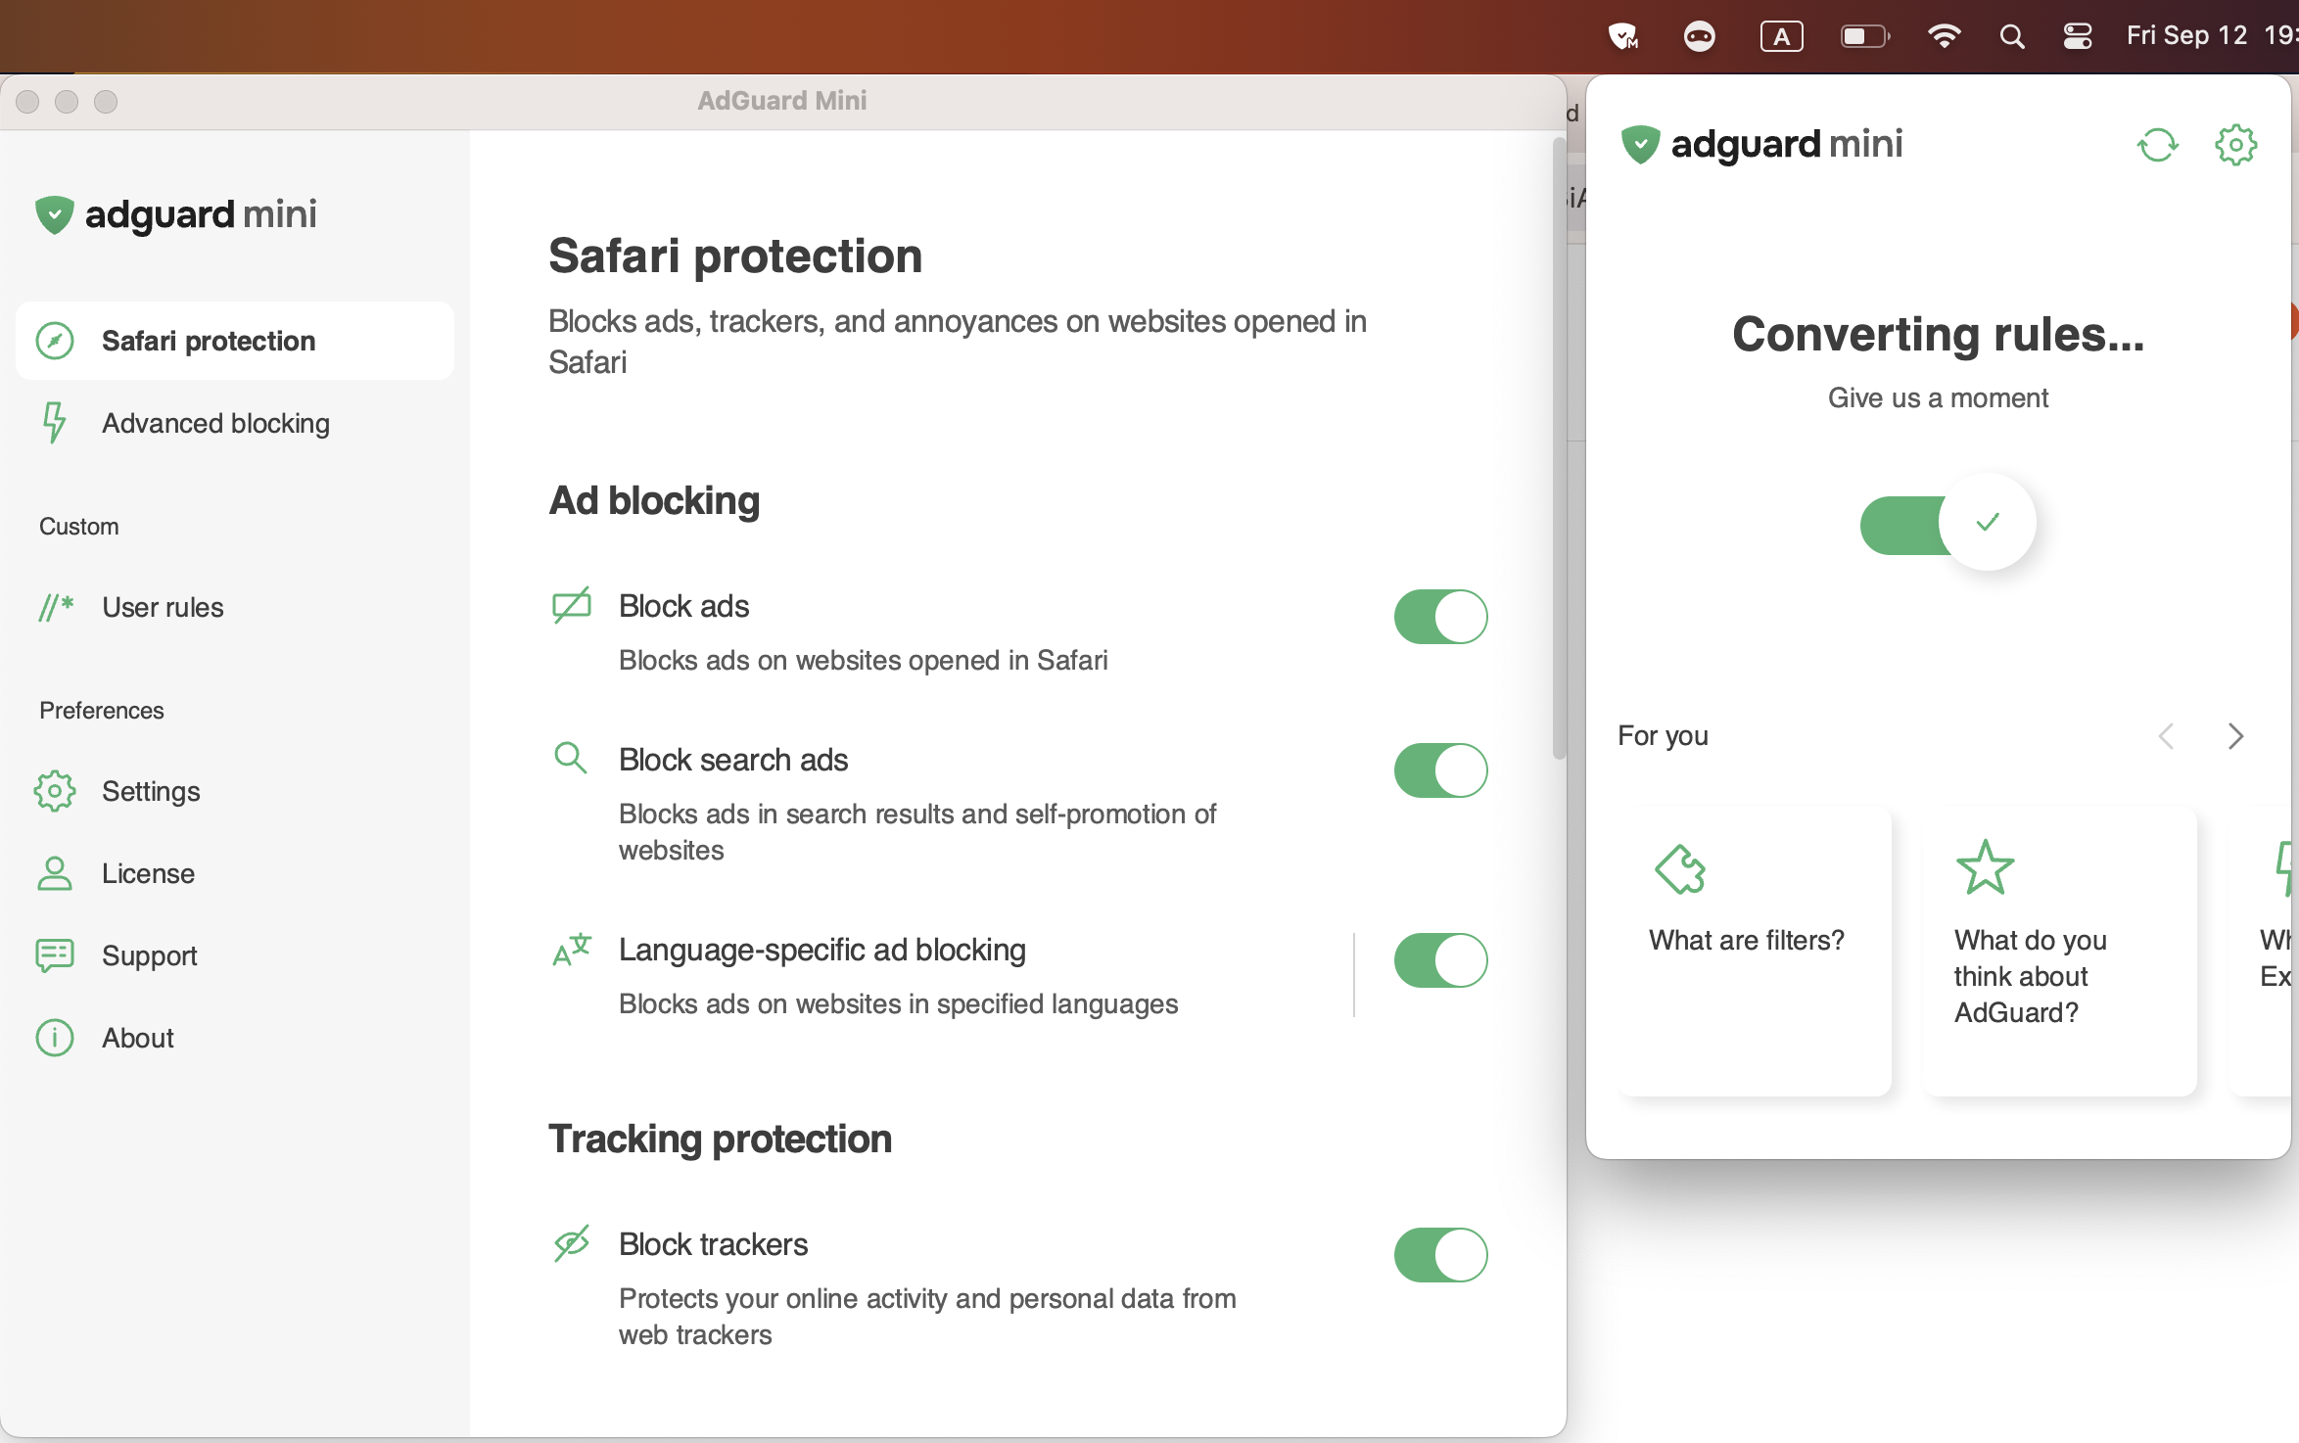Click the About info icon

click(x=55, y=1038)
